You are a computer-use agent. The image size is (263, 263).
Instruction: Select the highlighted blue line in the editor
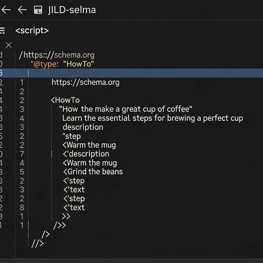coord(128,73)
